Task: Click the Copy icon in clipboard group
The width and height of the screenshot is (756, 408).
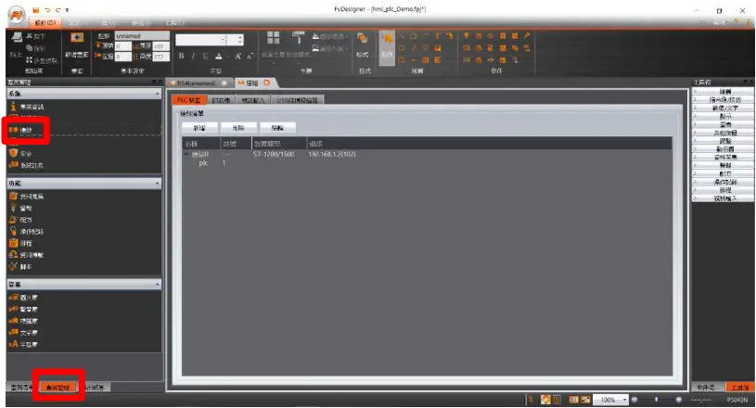Action: [x=30, y=48]
